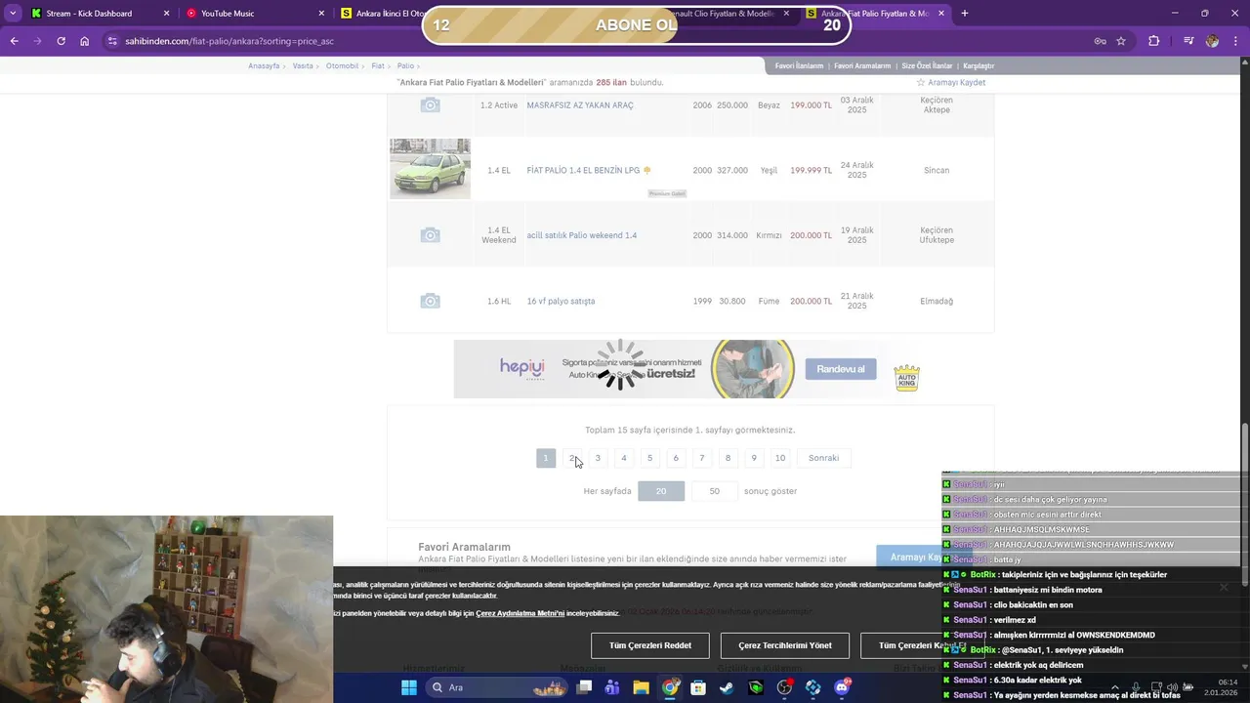
Task: Close the Kick Dashboard tab
Action: coord(166,14)
